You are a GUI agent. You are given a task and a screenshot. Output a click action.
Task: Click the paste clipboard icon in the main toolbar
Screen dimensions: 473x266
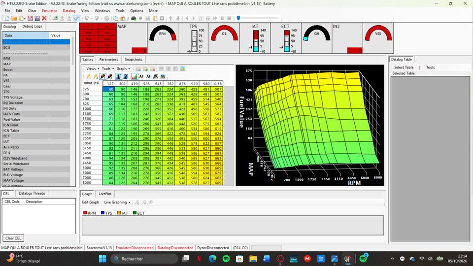123,18
